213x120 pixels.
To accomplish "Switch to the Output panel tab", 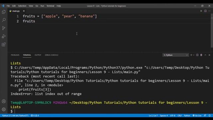I will coord(38,55).
